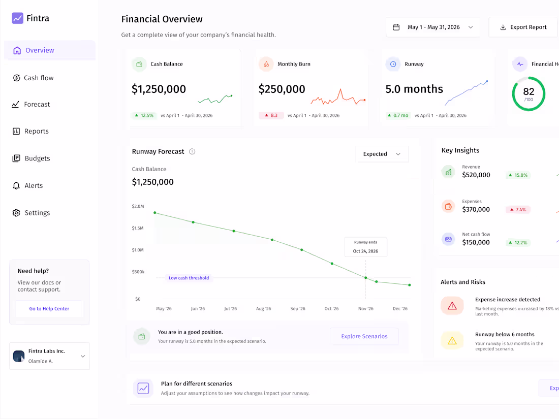Click the scenario planning chart icon
The height and width of the screenshot is (419, 559).
point(143,388)
